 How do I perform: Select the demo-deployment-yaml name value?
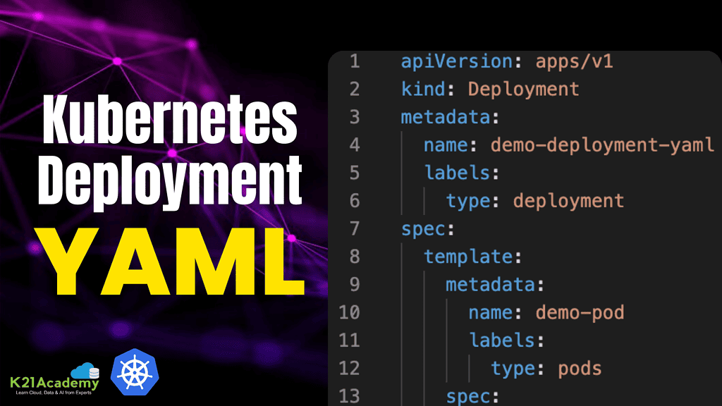602,145
